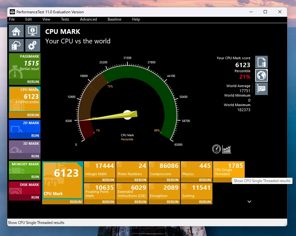This screenshot has width=296, height=236.
Task: Select the CPU Mark 6123 sidebar tile
Action: tap(25, 99)
